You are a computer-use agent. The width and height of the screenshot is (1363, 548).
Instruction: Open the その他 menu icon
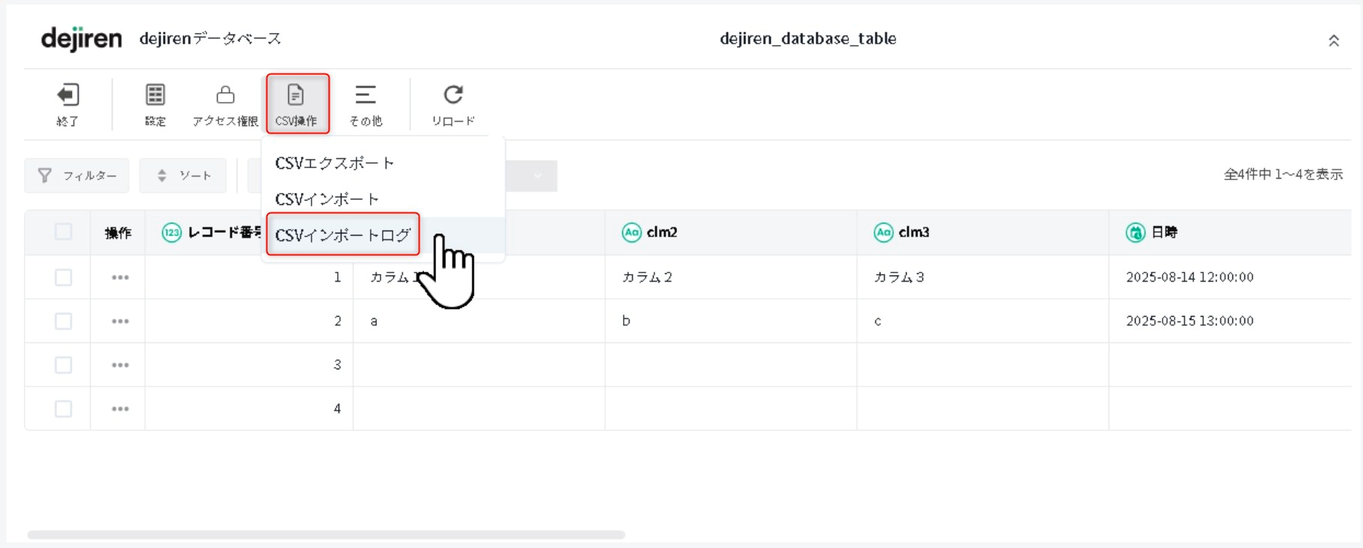[x=366, y=95]
